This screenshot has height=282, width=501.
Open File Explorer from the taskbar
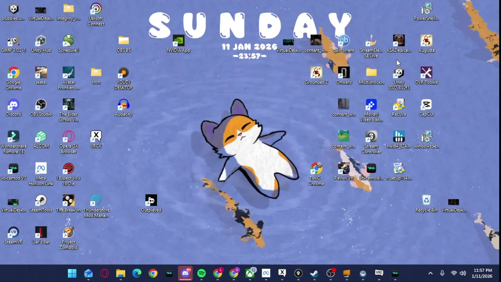pos(121,273)
